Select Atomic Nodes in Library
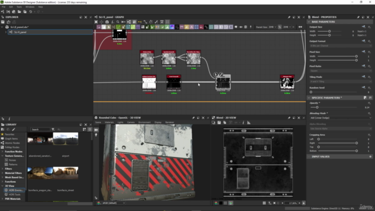The image size is (375, 211). 12,143
